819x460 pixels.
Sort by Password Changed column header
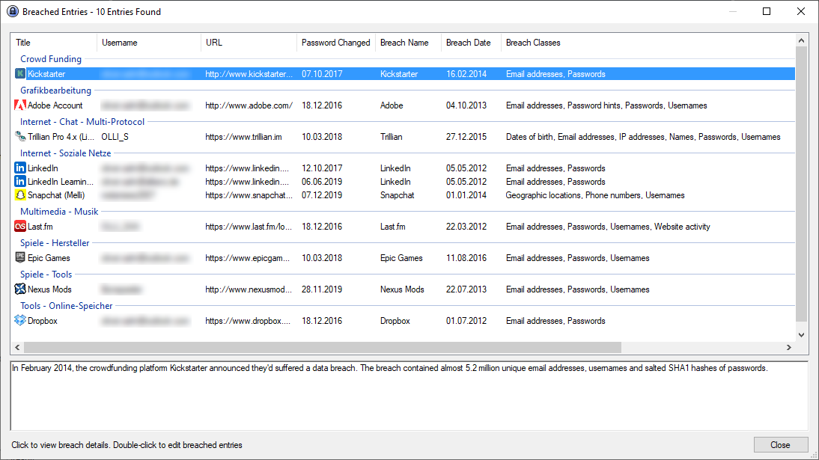click(x=336, y=43)
